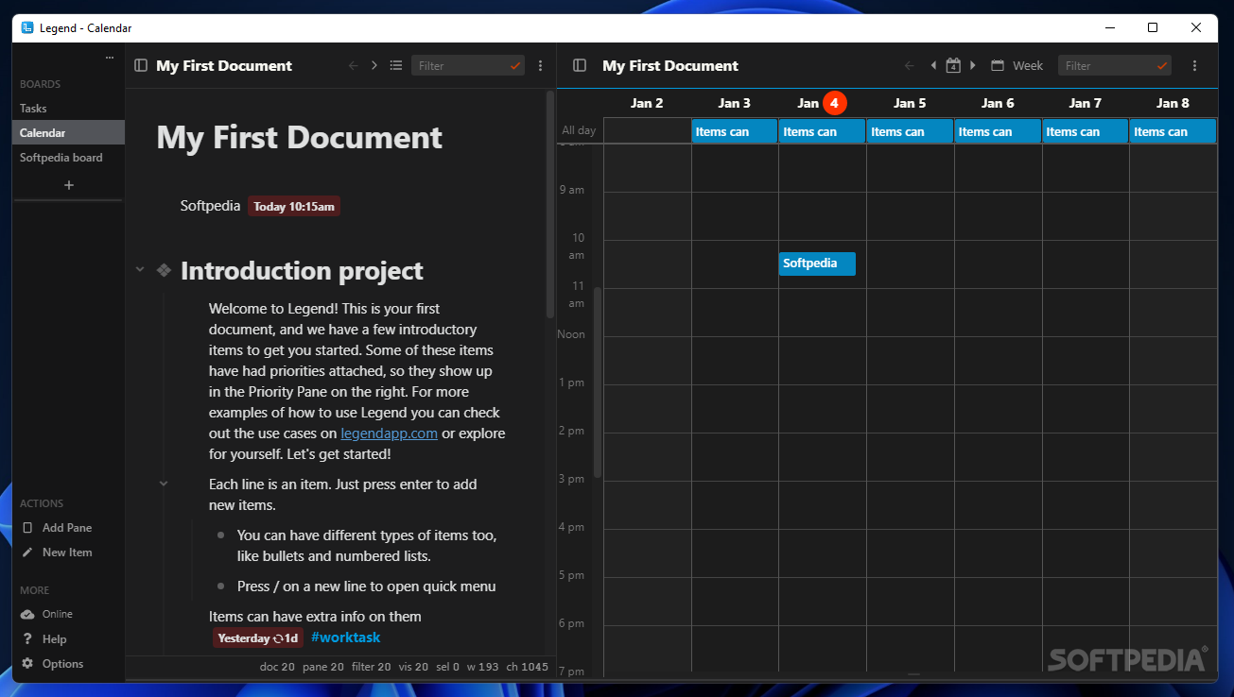Click bullet 'Press / on a new line'
Image resolution: width=1234 pixels, height=697 pixels.
tap(367, 586)
